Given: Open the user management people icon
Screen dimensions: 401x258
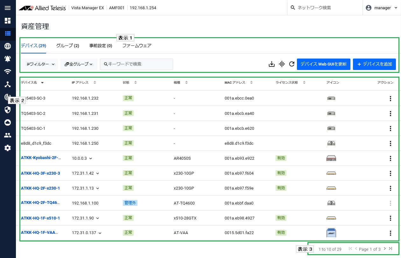Looking at the screenshot, I should pos(8,135).
